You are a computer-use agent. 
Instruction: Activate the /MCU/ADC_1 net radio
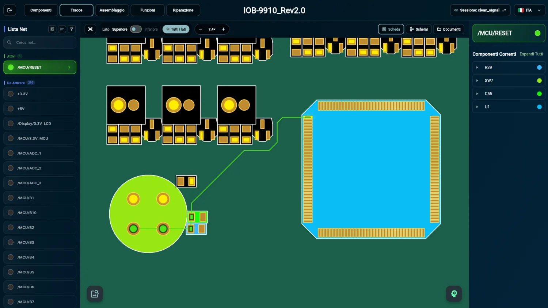[11, 153]
